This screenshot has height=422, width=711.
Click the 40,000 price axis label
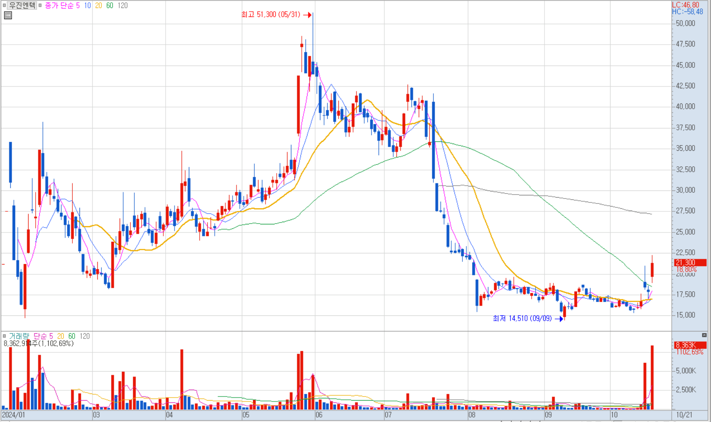coord(686,107)
